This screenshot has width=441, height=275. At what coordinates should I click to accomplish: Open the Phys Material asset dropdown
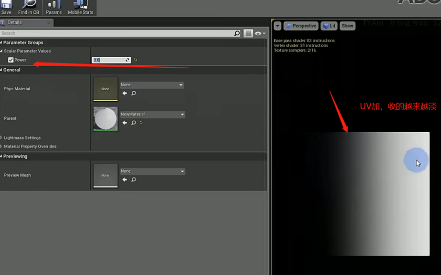pos(152,84)
